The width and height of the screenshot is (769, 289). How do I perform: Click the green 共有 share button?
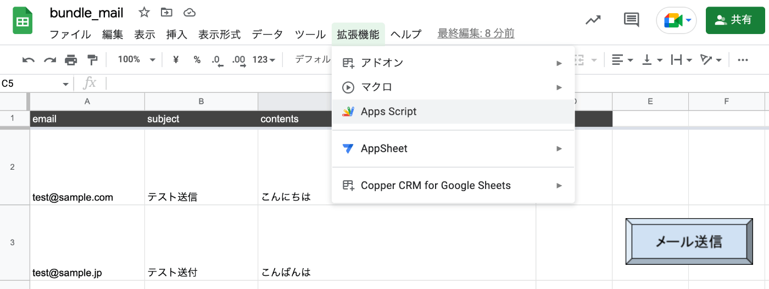pos(734,20)
